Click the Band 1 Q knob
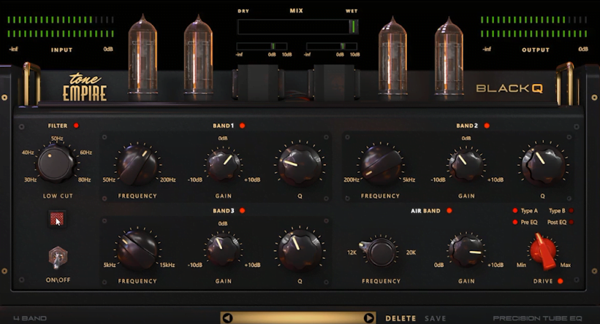 click(x=300, y=165)
